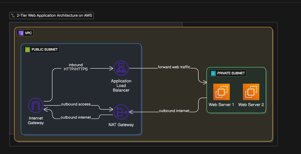The image size is (301, 154).
Task: Click the Web Server 2 EC2 icon
Action: 251,92
